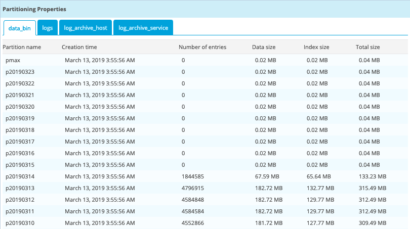Click the Index size column header
410x229 pixels.
coord(316,47)
